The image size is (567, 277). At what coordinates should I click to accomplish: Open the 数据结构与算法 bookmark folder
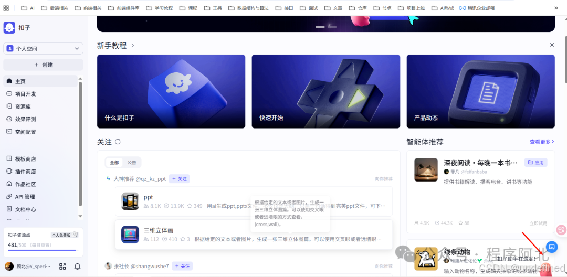(249, 8)
